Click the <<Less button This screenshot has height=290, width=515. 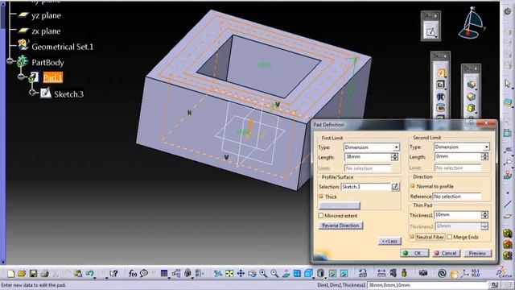[389, 241]
